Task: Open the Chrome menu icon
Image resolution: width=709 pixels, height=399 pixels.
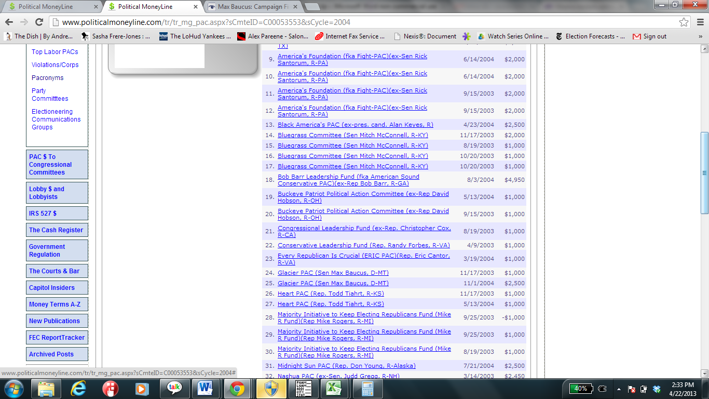Action: (699, 22)
